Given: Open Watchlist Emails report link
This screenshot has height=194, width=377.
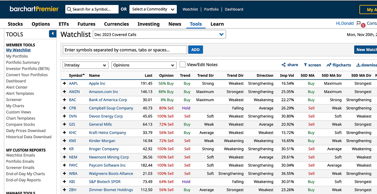Looking at the screenshot, I should tap(20, 155).
